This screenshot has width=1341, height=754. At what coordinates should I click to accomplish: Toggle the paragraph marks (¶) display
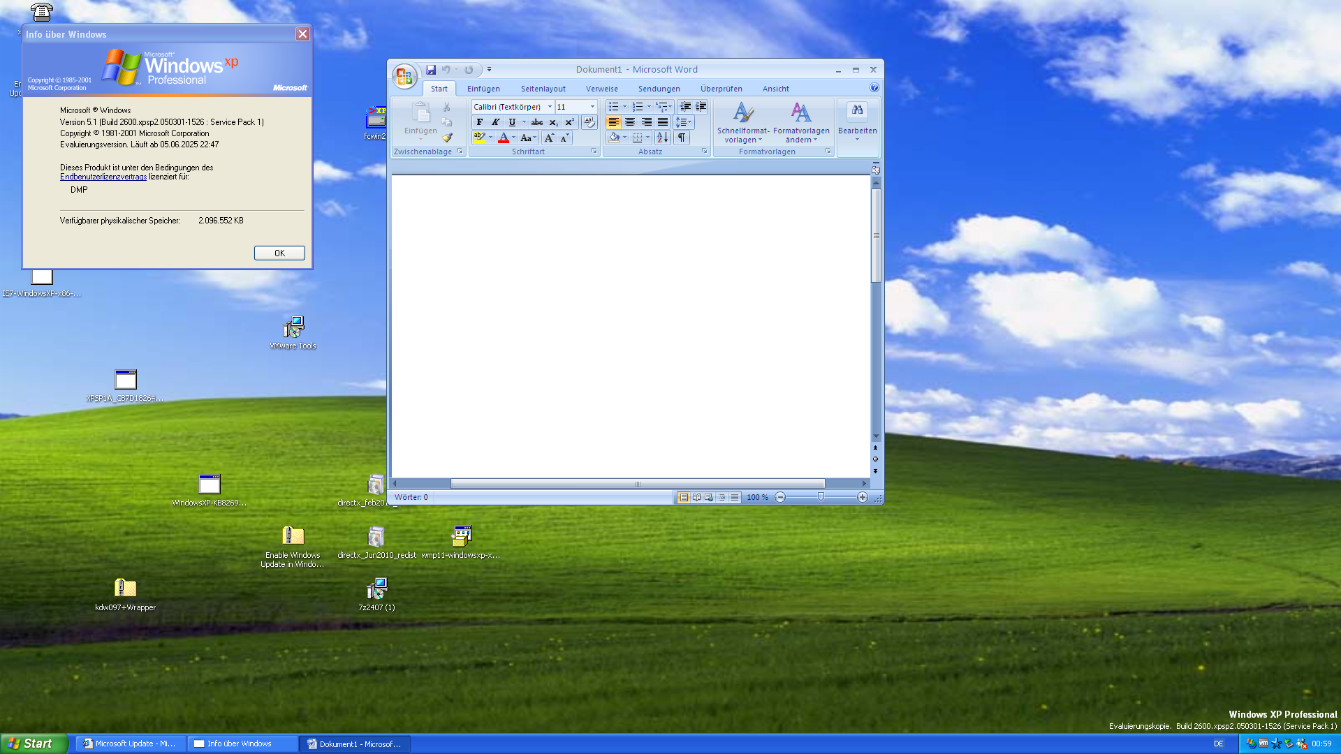click(682, 138)
